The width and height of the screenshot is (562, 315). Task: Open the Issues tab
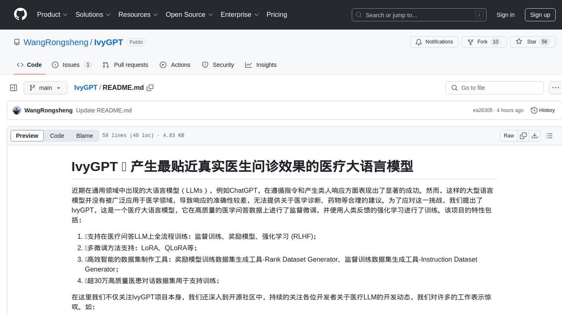point(72,65)
